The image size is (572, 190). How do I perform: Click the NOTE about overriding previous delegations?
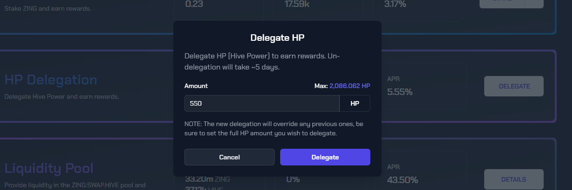tap(274, 129)
